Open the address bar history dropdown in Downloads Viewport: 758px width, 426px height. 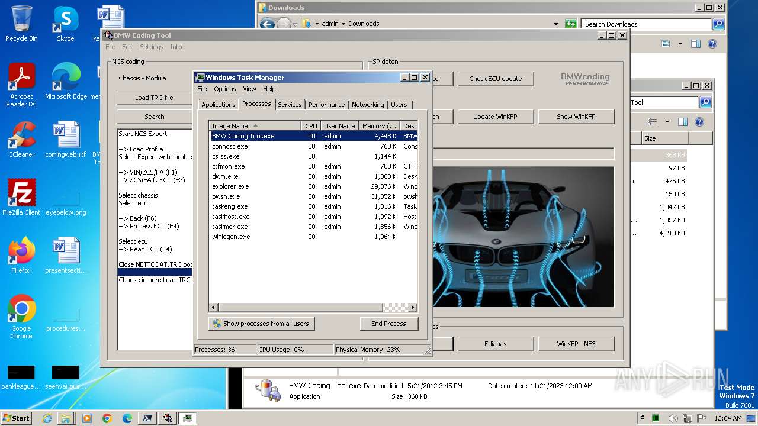pos(556,24)
